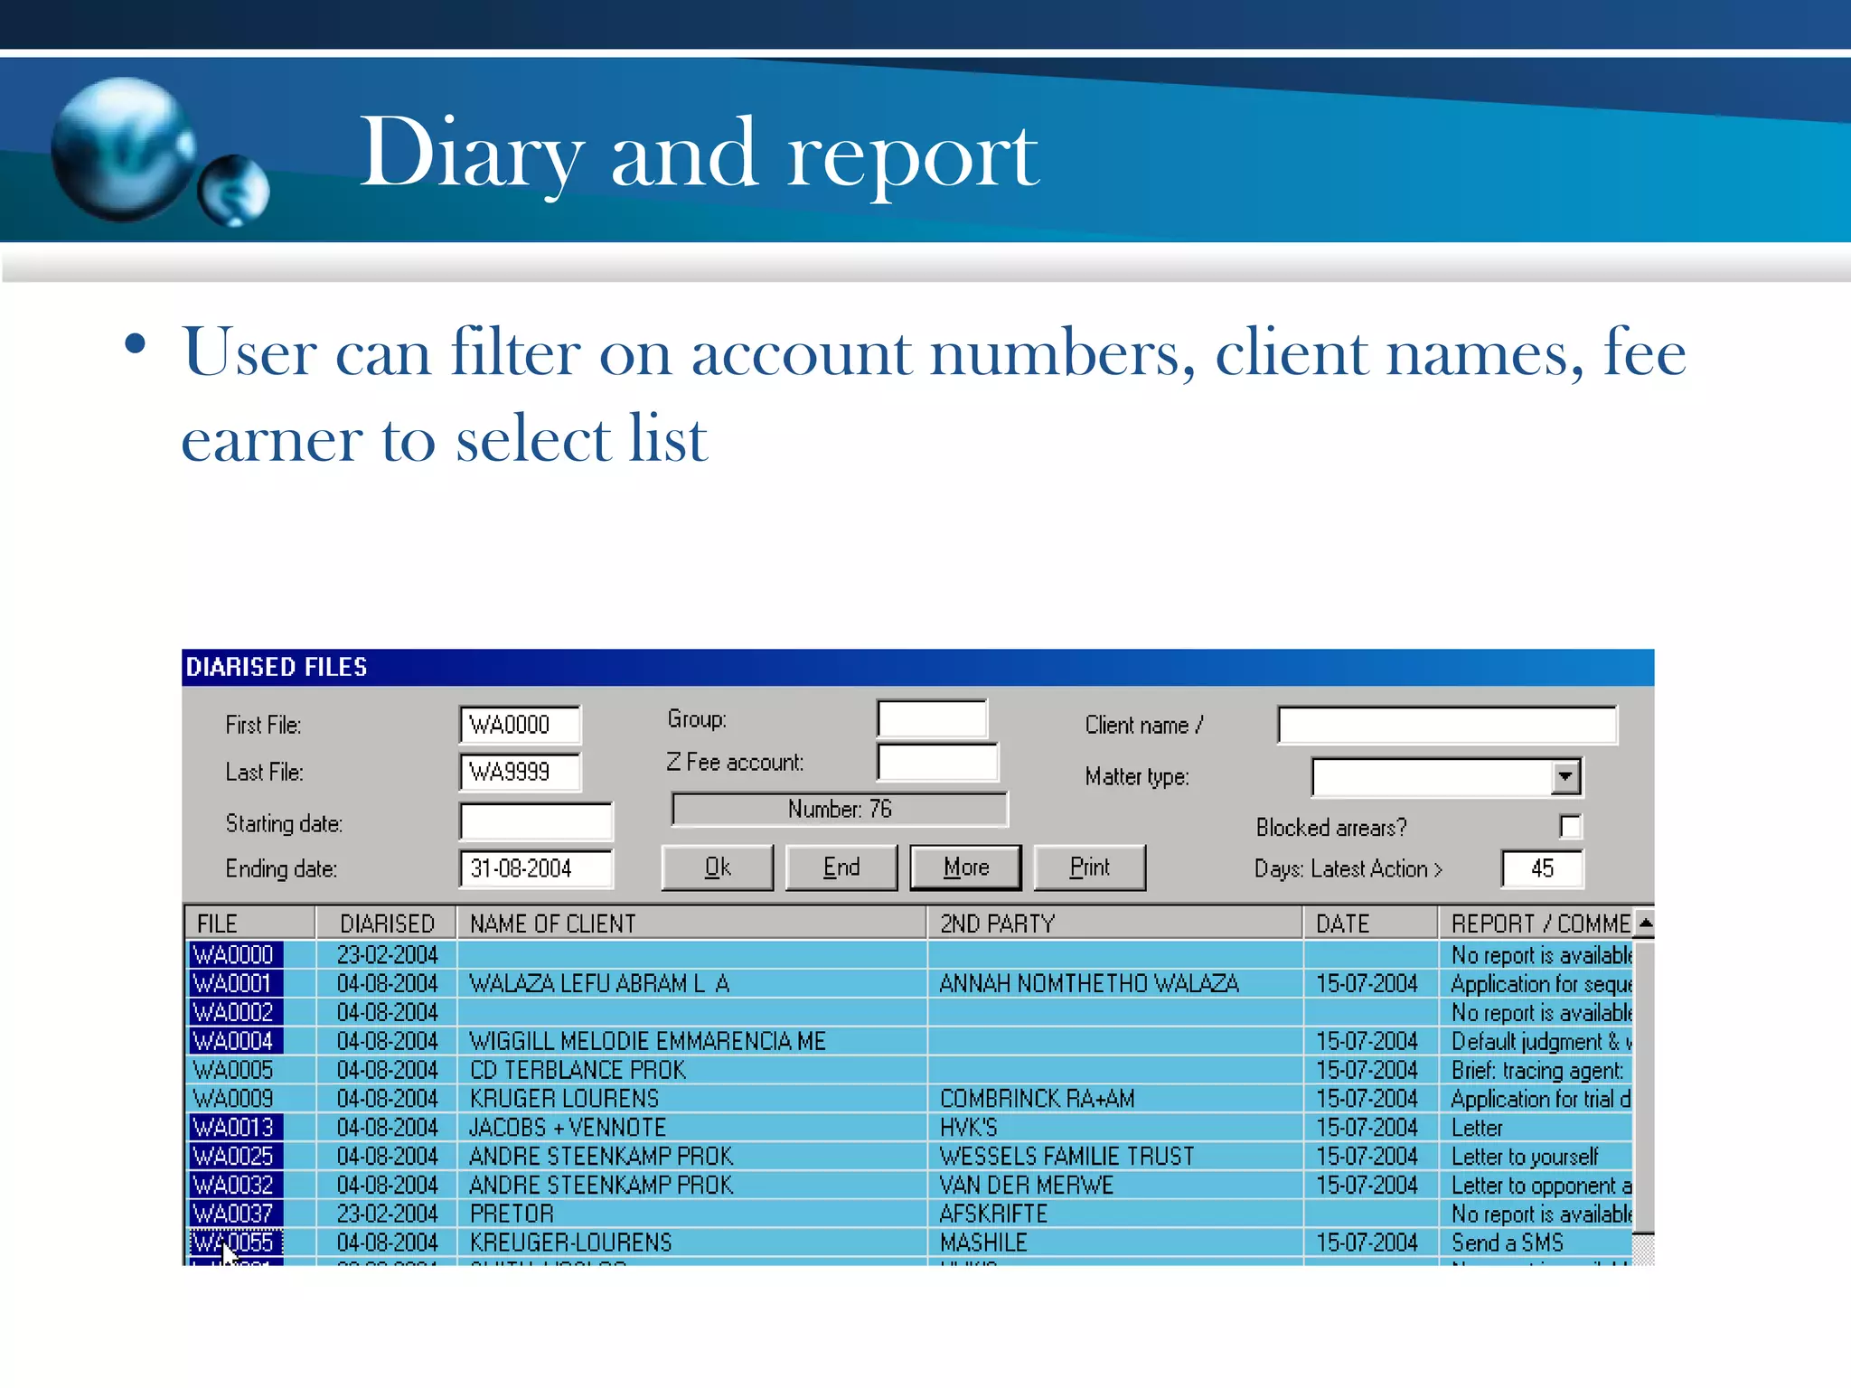Click the Print button
This screenshot has width=1851, height=1388.
1089,867
